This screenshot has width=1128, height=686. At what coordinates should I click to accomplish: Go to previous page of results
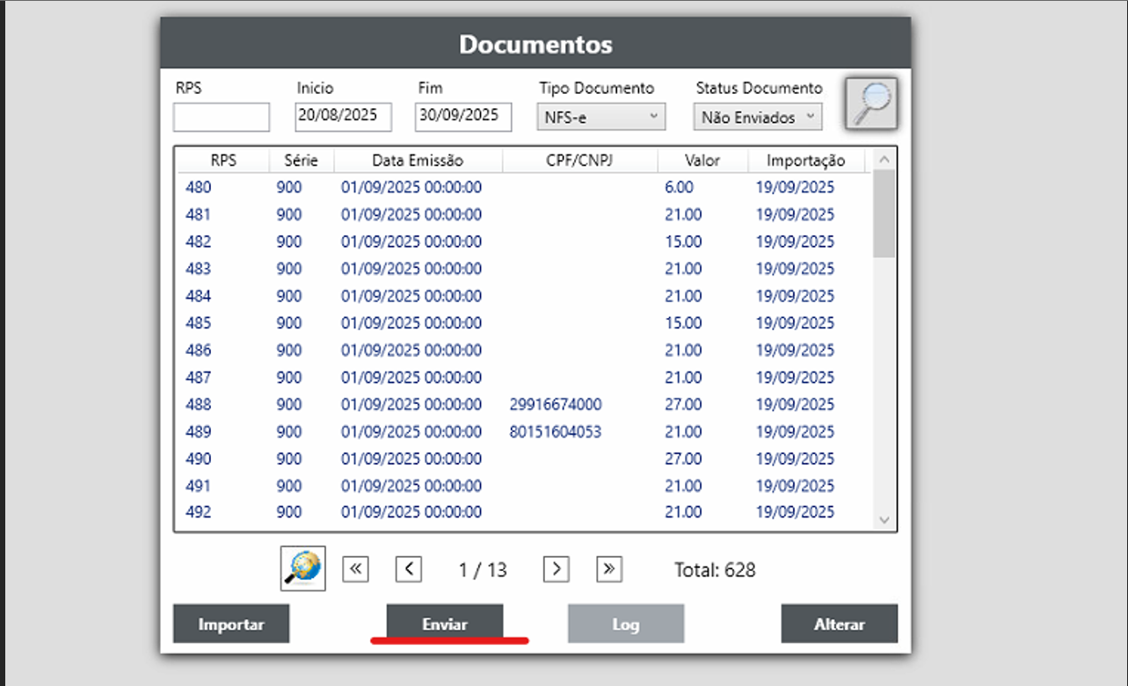pos(409,569)
